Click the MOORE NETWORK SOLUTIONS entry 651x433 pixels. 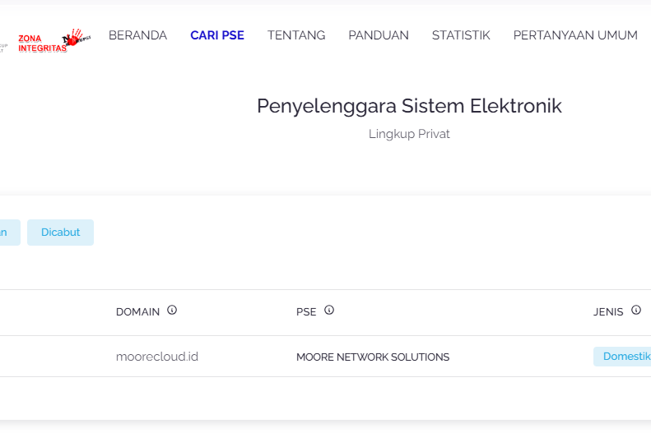373,357
